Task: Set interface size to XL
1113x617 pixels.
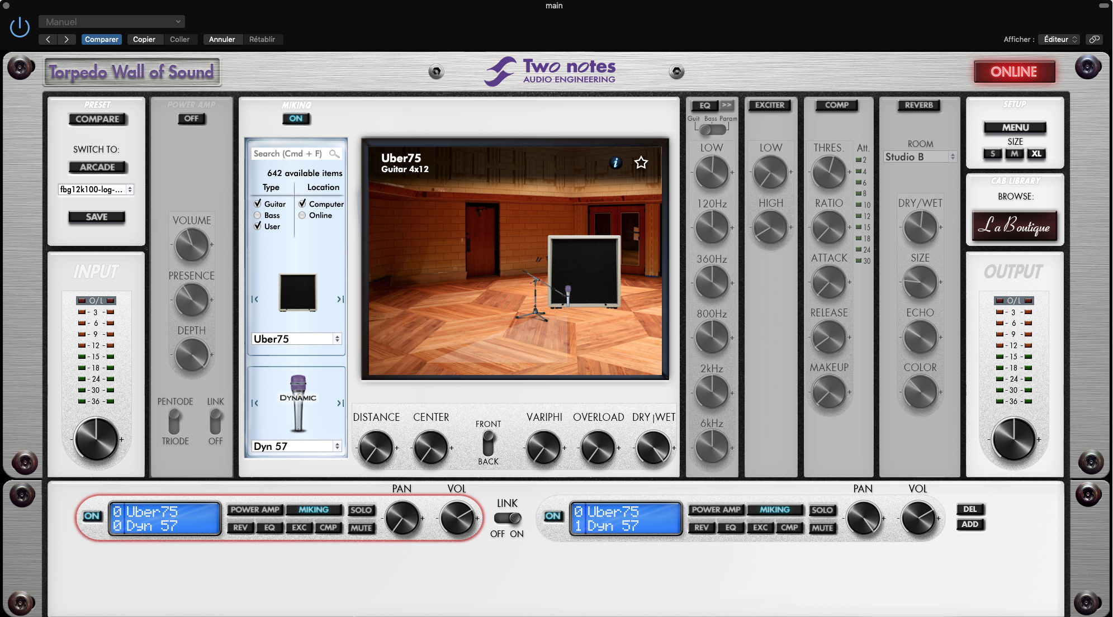Action: click(1036, 154)
